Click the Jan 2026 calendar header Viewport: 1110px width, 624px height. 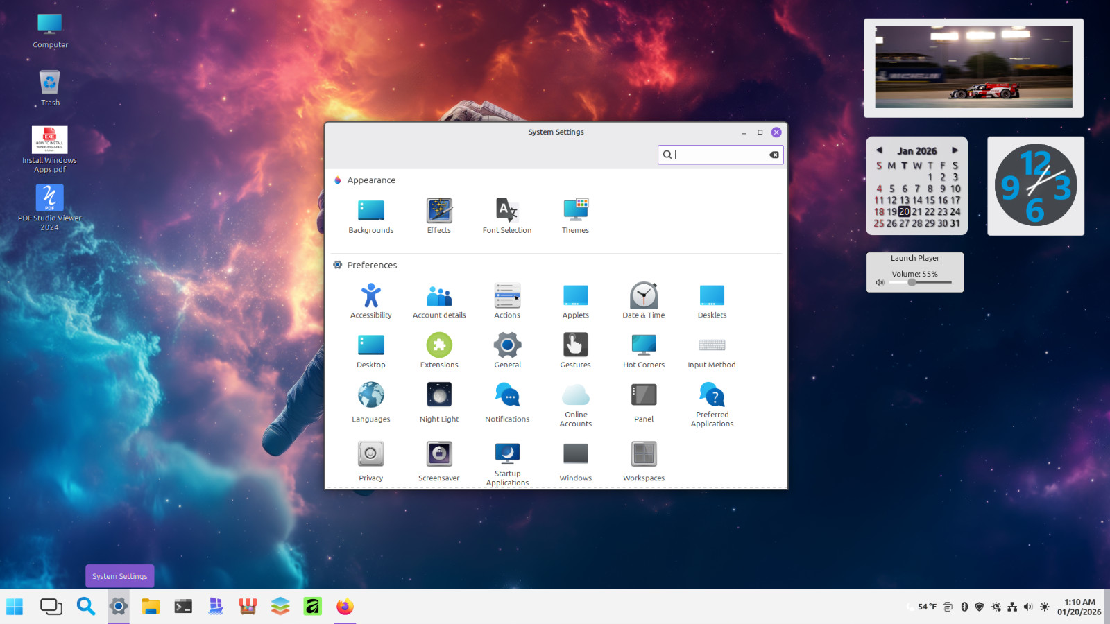pyautogui.click(x=916, y=150)
